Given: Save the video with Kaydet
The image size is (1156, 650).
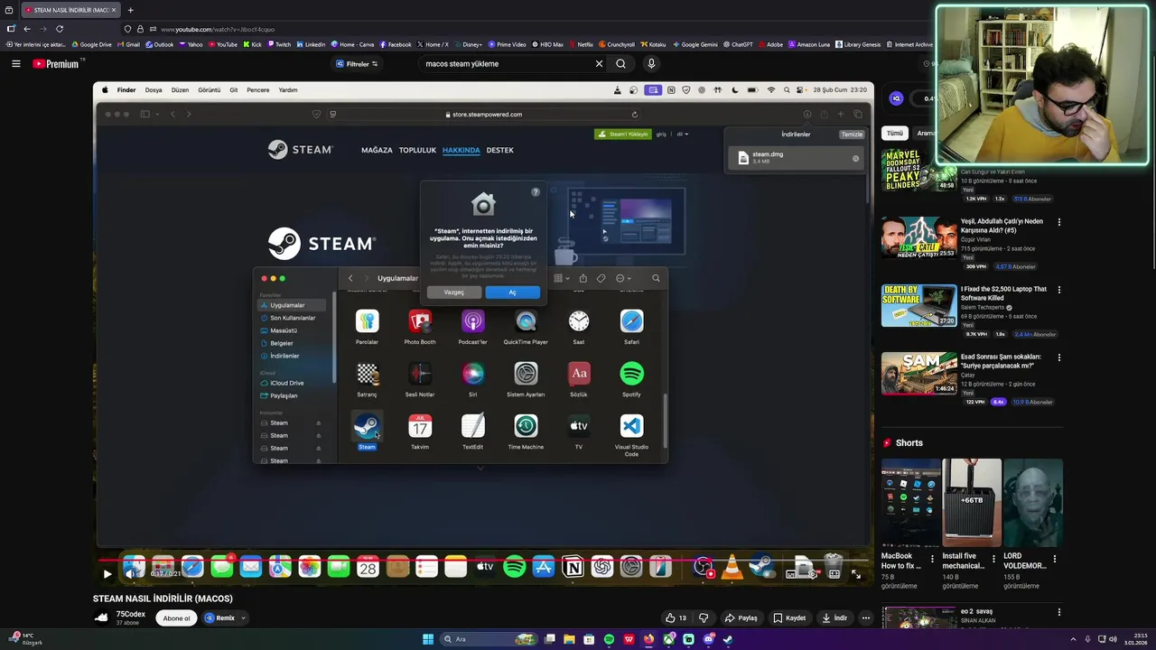Looking at the screenshot, I should (789, 617).
